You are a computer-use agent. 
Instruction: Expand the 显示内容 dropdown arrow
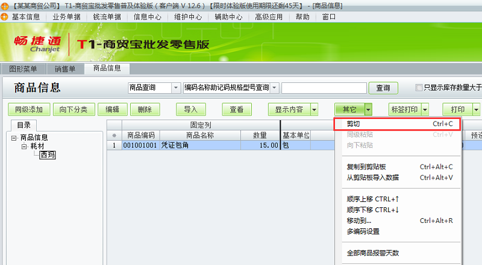[x=314, y=109]
